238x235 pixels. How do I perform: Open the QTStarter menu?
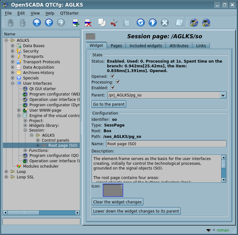pos(69,13)
